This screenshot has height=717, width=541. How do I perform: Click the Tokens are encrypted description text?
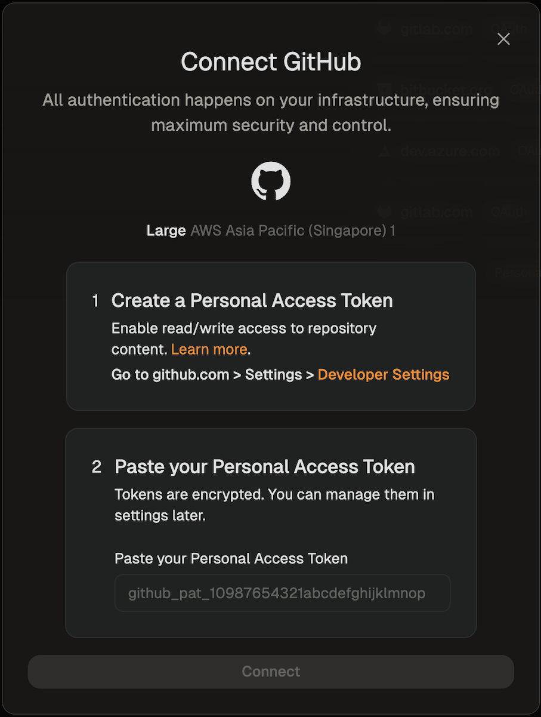274,505
